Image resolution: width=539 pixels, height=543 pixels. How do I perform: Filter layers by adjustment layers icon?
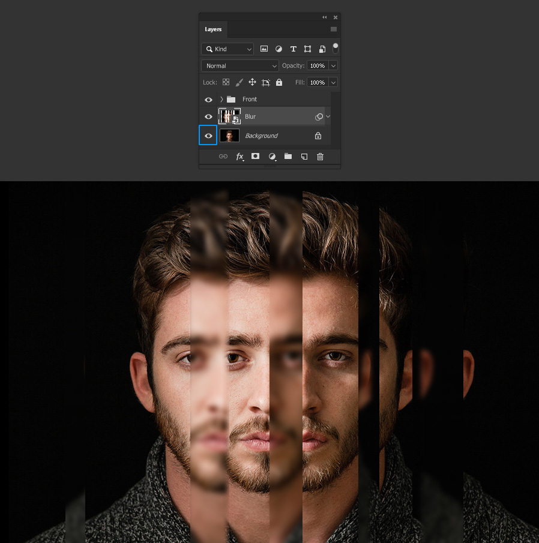click(279, 49)
